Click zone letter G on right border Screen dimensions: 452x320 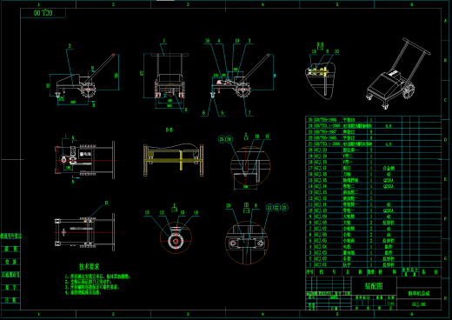446,258
